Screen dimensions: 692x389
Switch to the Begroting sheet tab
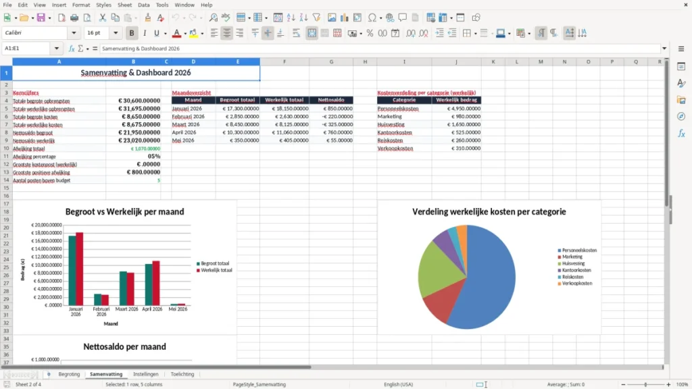pyautogui.click(x=70, y=374)
